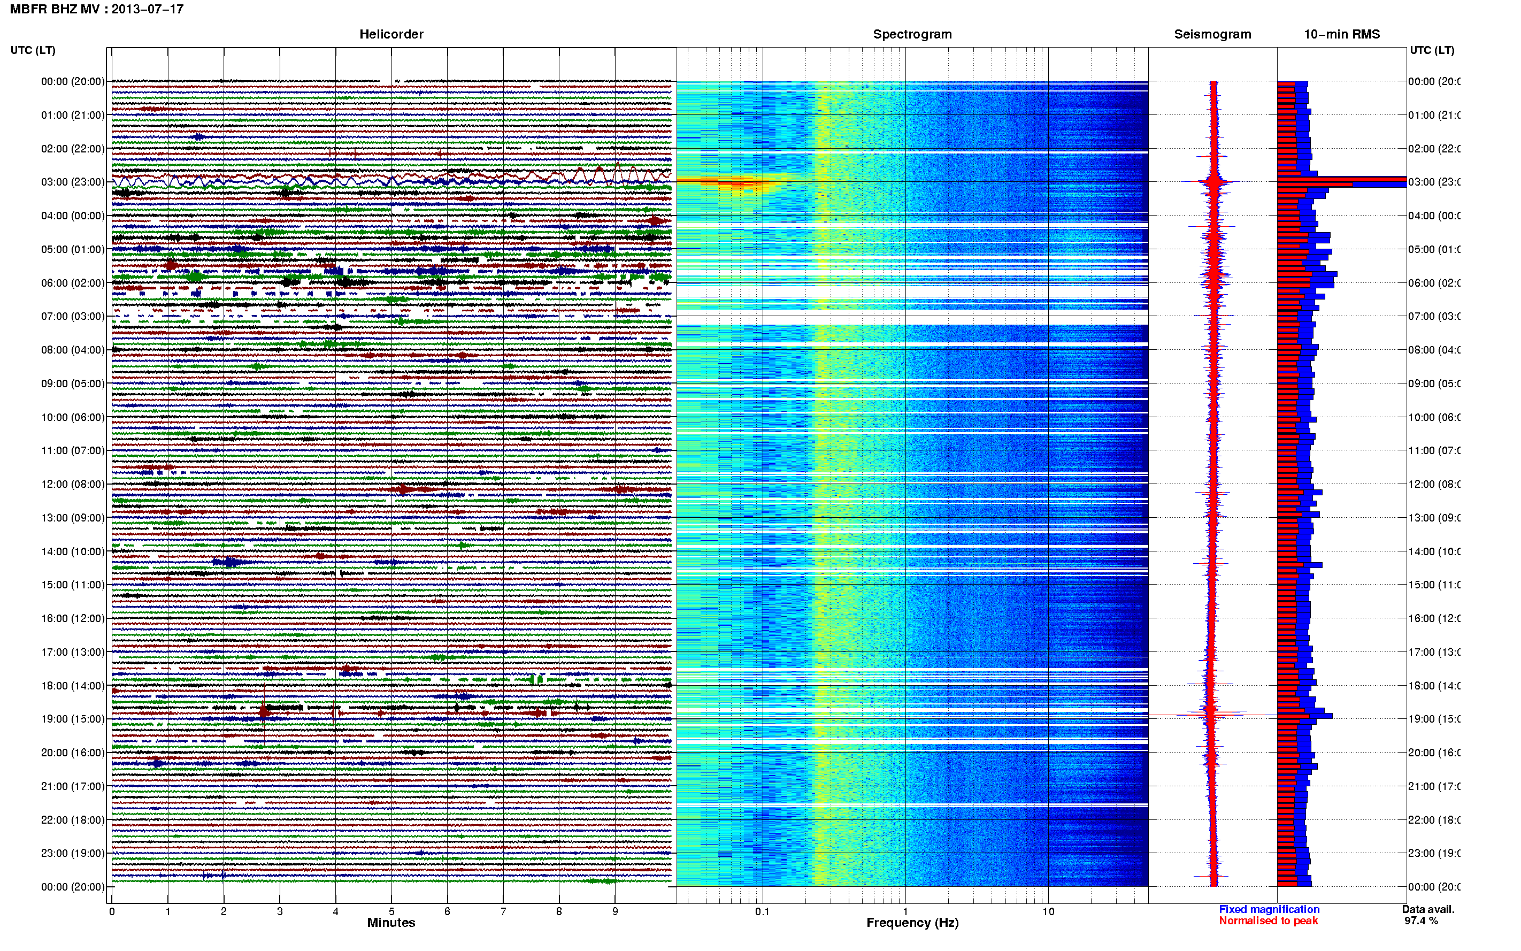Viewport: 1521px width, 951px height.
Task: Click the left 15:00 (11:00) time label
Action: (x=73, y=585)
